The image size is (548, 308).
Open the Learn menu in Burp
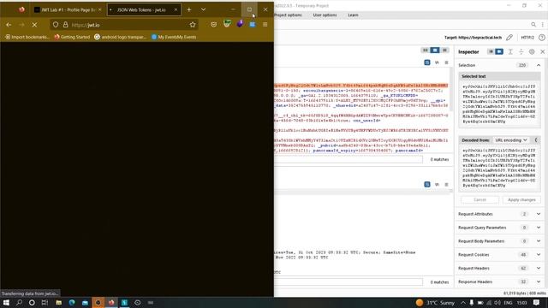click(x=353, y=15)
